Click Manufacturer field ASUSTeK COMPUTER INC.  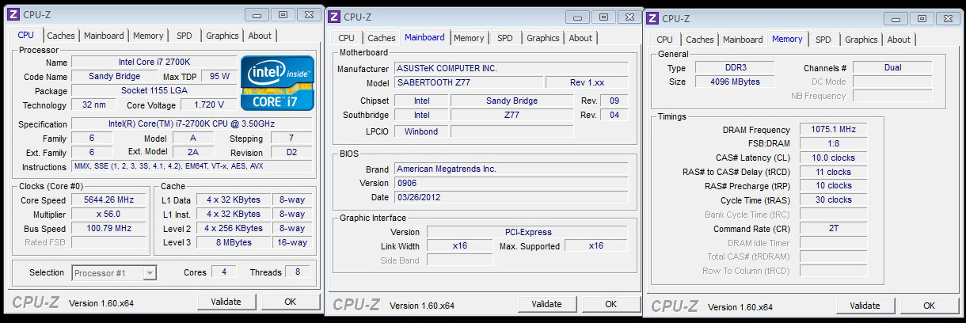coord(511,69)
